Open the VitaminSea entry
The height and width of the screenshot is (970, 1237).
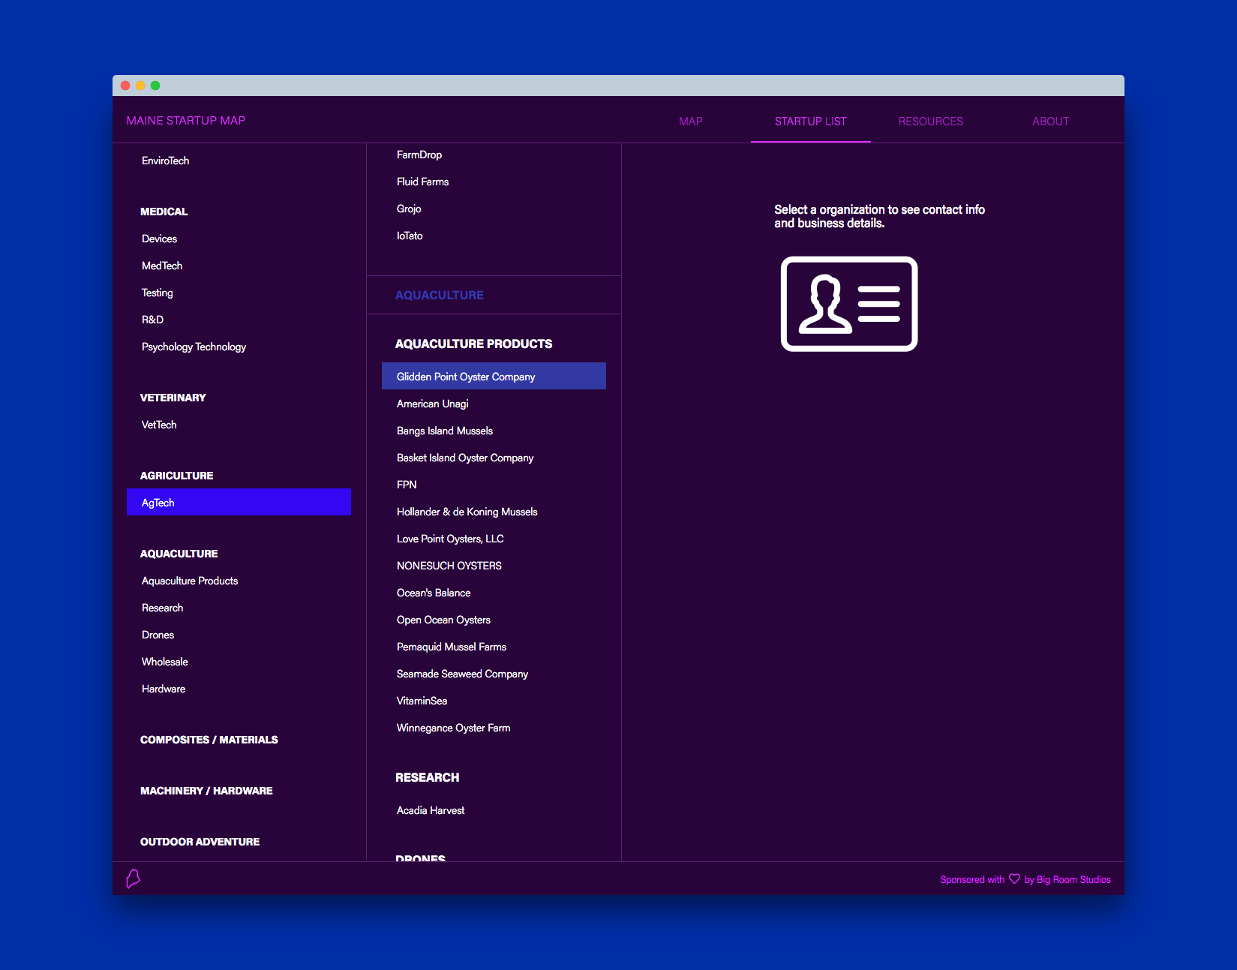click(x=422, y=701)
